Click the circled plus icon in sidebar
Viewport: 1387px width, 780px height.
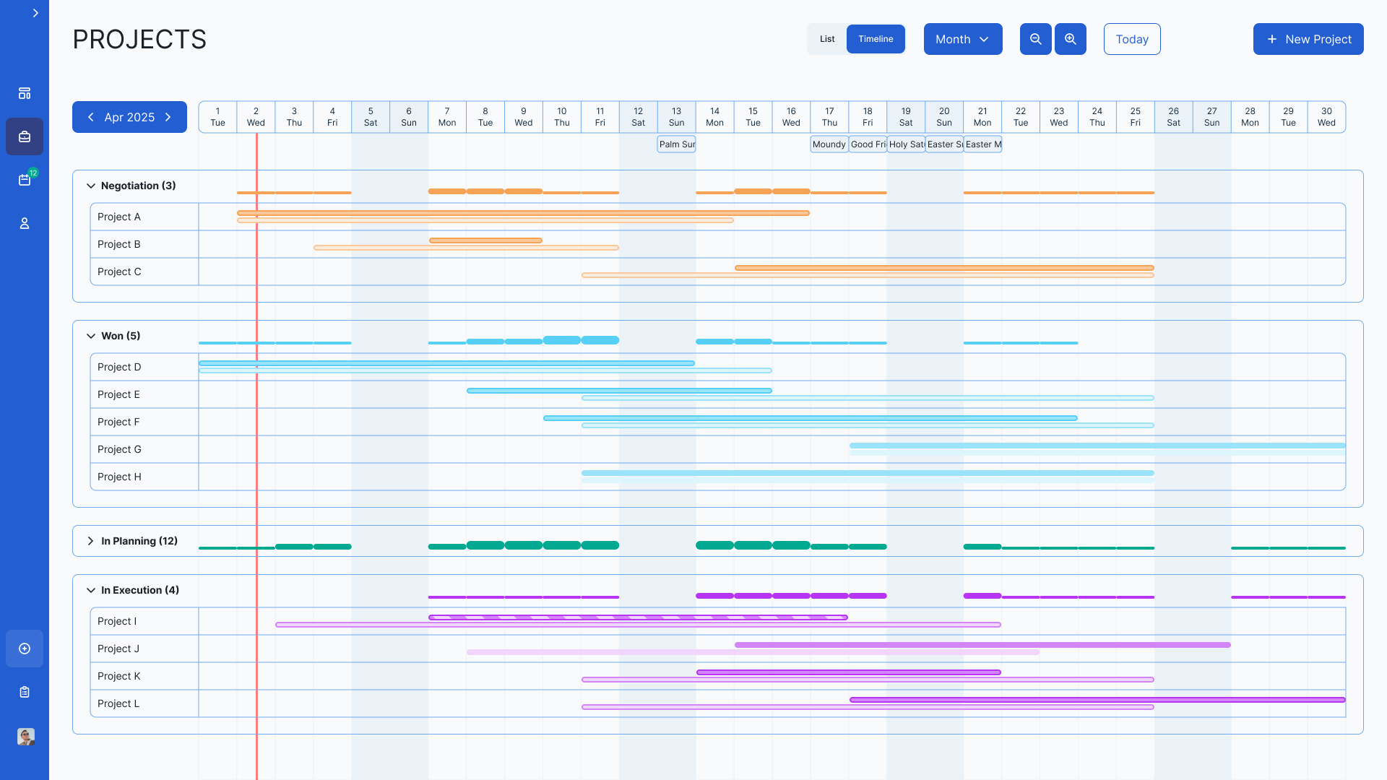coord(25,649)
